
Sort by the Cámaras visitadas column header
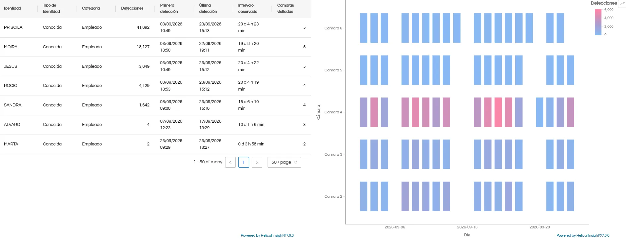point(285,8)
